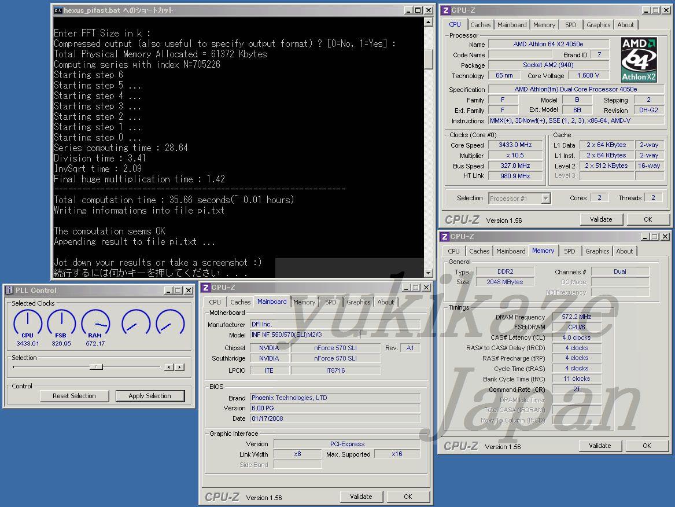Open SPD tab in top CPU-Z window
The height and width of the screenshot is (507, 675).
pyautogui.click(x=571, y=25)
